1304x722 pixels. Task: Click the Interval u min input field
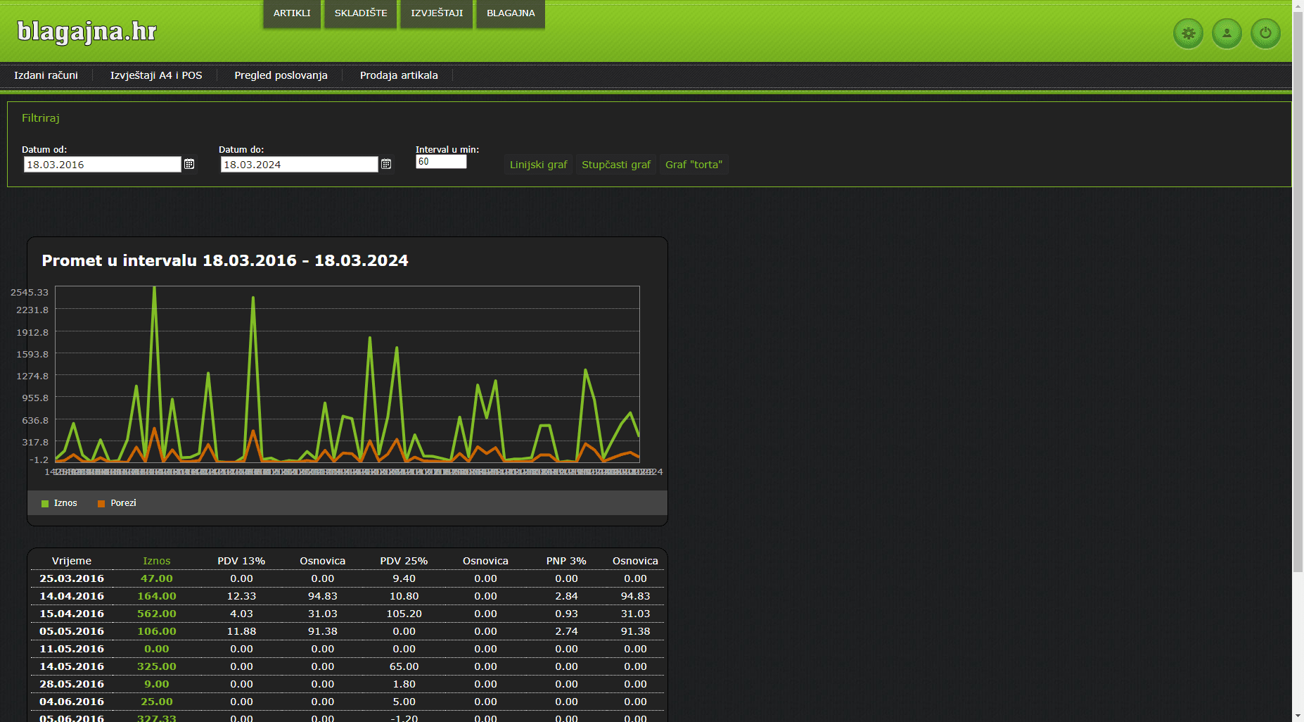click(441, 162)
